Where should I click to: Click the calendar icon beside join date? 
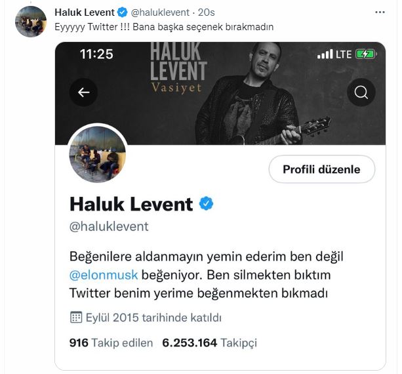click(x=76, y=318)
